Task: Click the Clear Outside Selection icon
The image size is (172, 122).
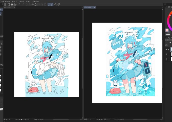Action: pos(30,5)
